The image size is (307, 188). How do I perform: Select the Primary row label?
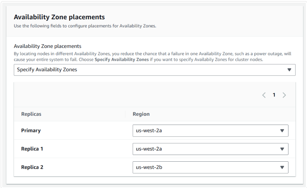[31, 131]
